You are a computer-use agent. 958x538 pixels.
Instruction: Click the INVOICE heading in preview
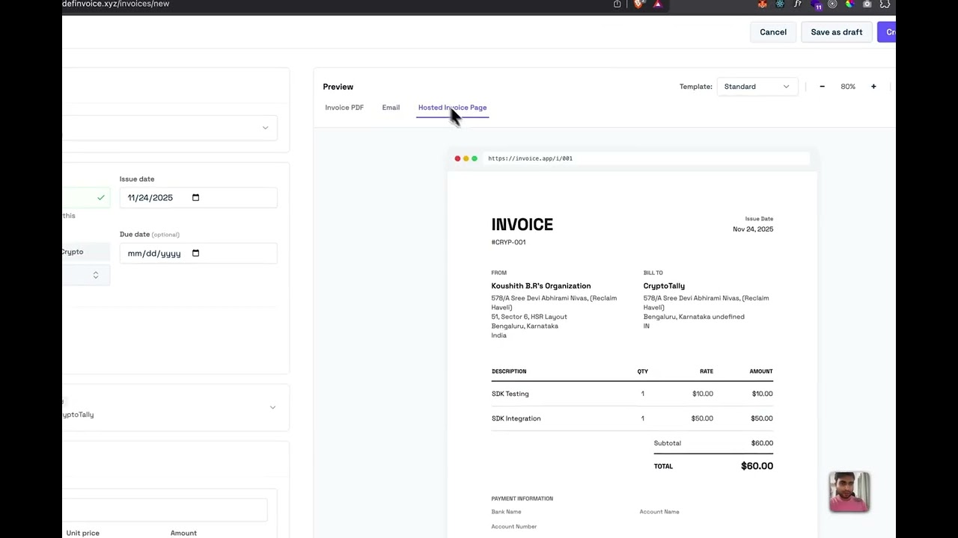pos(522,224)
